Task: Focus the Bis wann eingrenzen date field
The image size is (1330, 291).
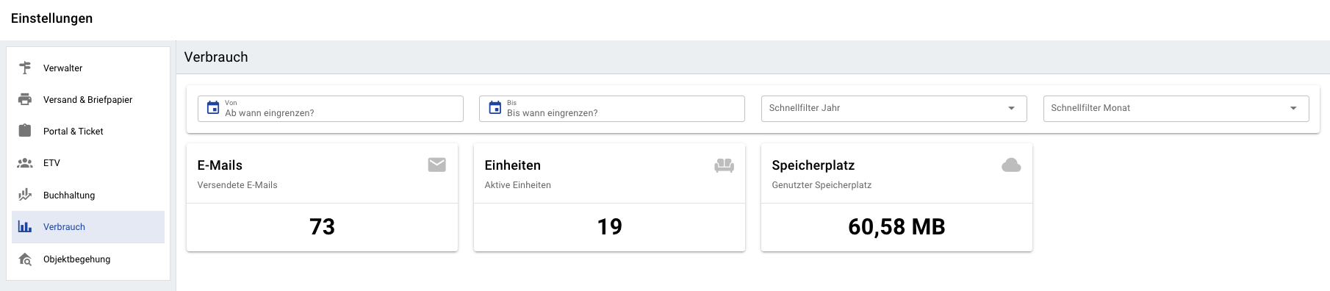Action: 612,109
